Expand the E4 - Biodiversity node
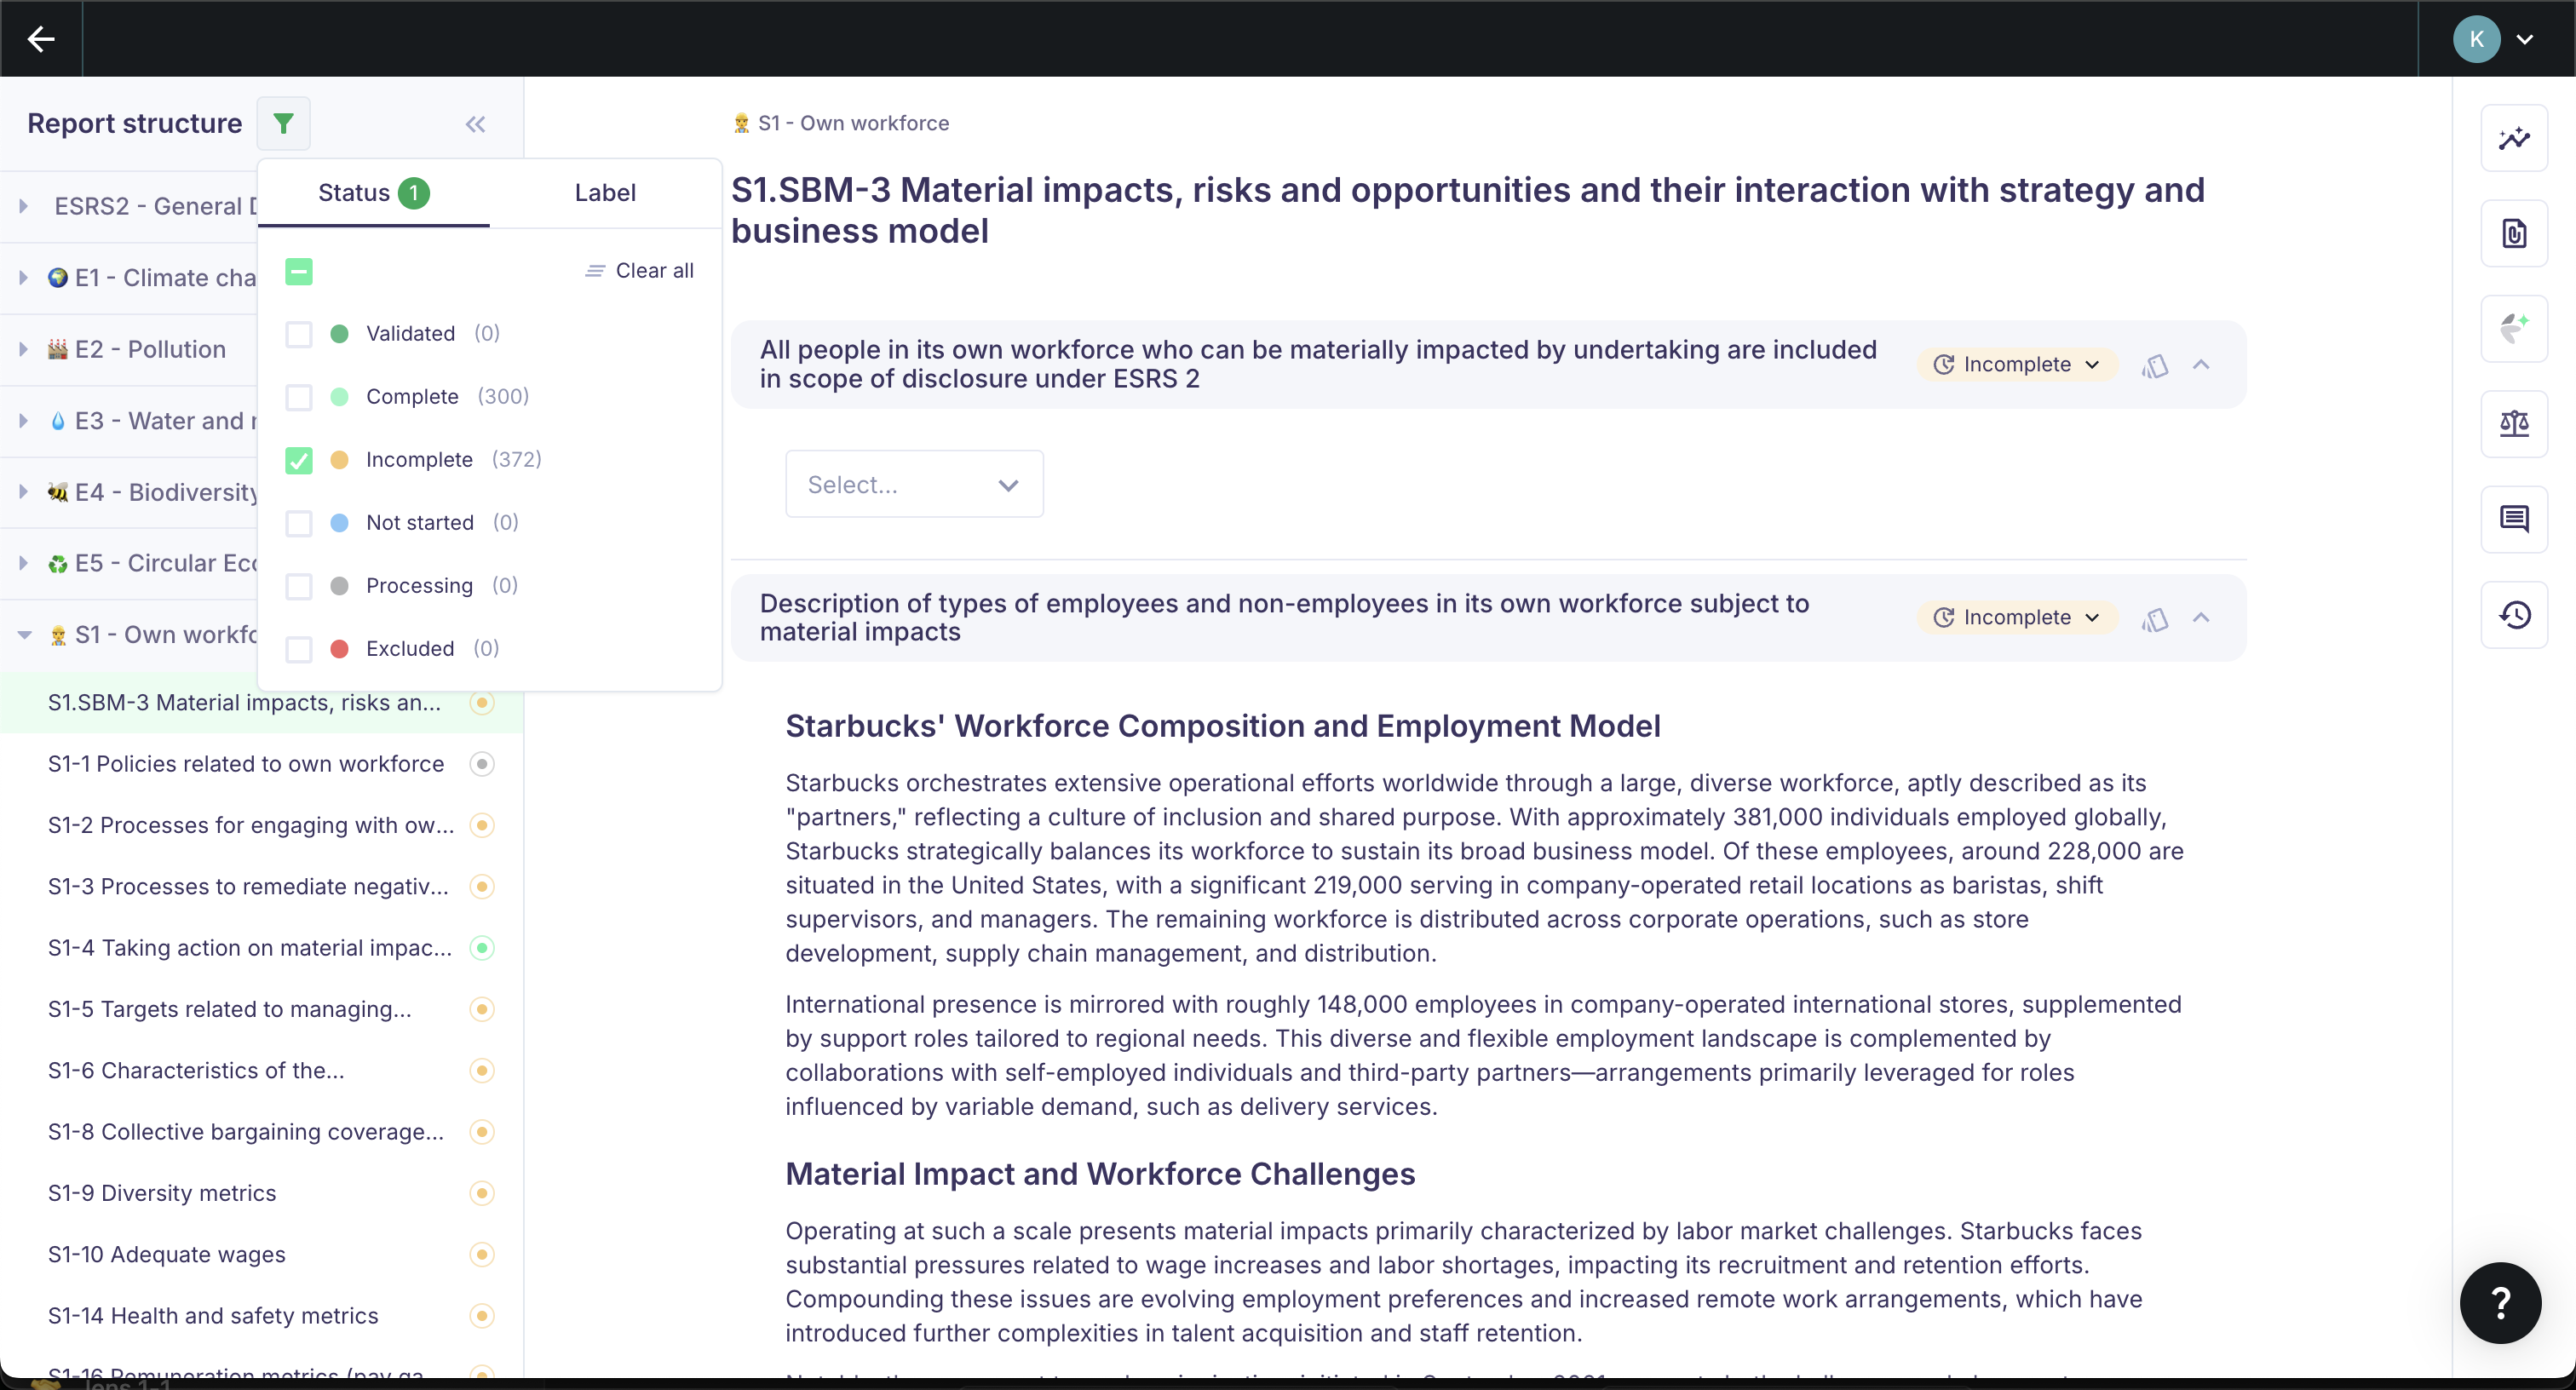This screenshot has width=2576, height=1390. 23,491
